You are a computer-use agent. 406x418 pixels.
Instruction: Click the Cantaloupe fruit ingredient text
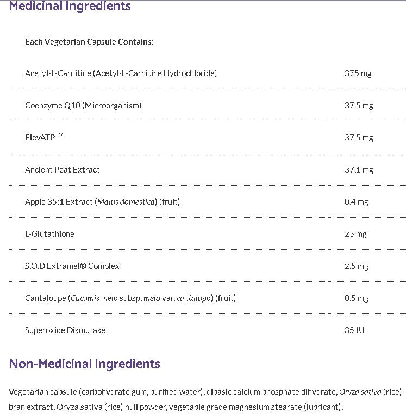(x=123, y=298)
